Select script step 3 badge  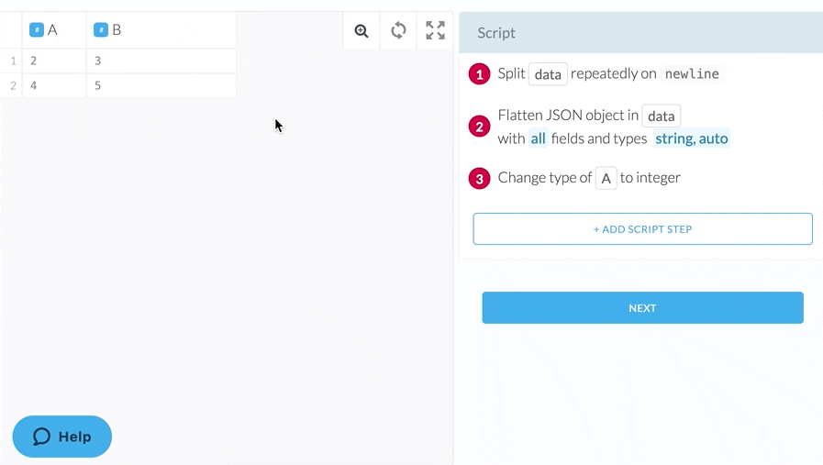pos(479,178)
